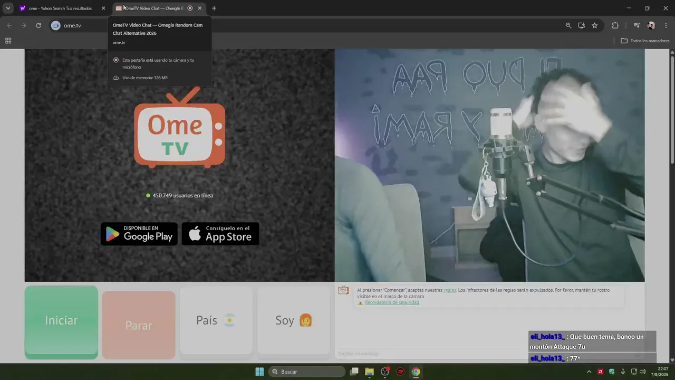This screenshot has width=675, height=380.
Task: Click the taskbar Buscar search box
Action: (x=306, y=372)
